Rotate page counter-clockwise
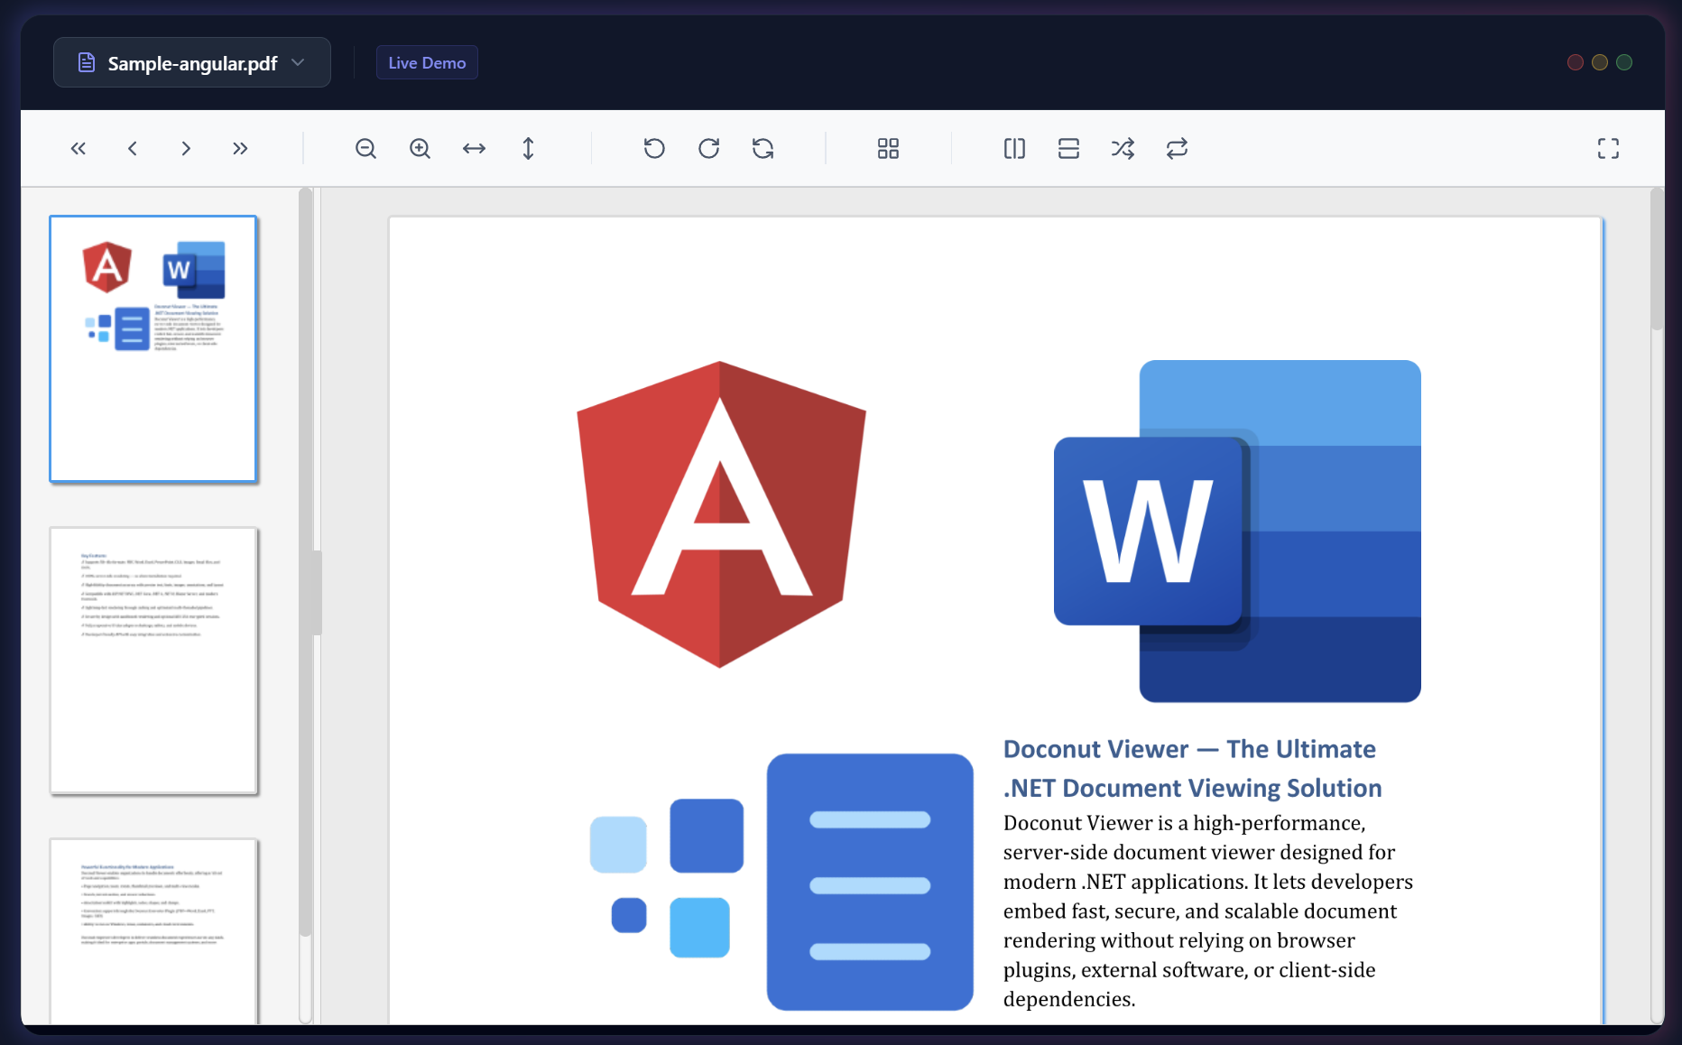Image resolution: width=1682 pixels, height=1045 pixels. click(654, 148)
